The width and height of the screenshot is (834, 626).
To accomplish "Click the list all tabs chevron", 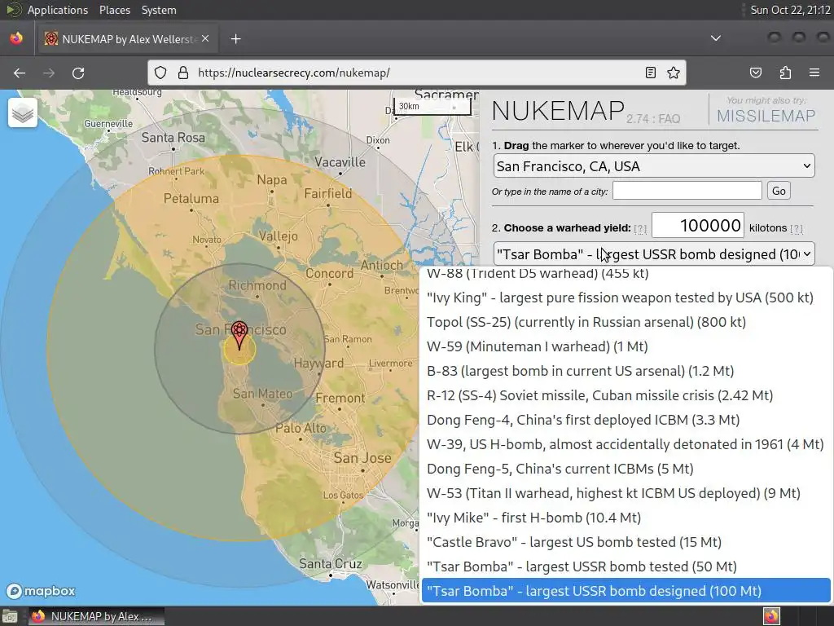I will (716, 38).
